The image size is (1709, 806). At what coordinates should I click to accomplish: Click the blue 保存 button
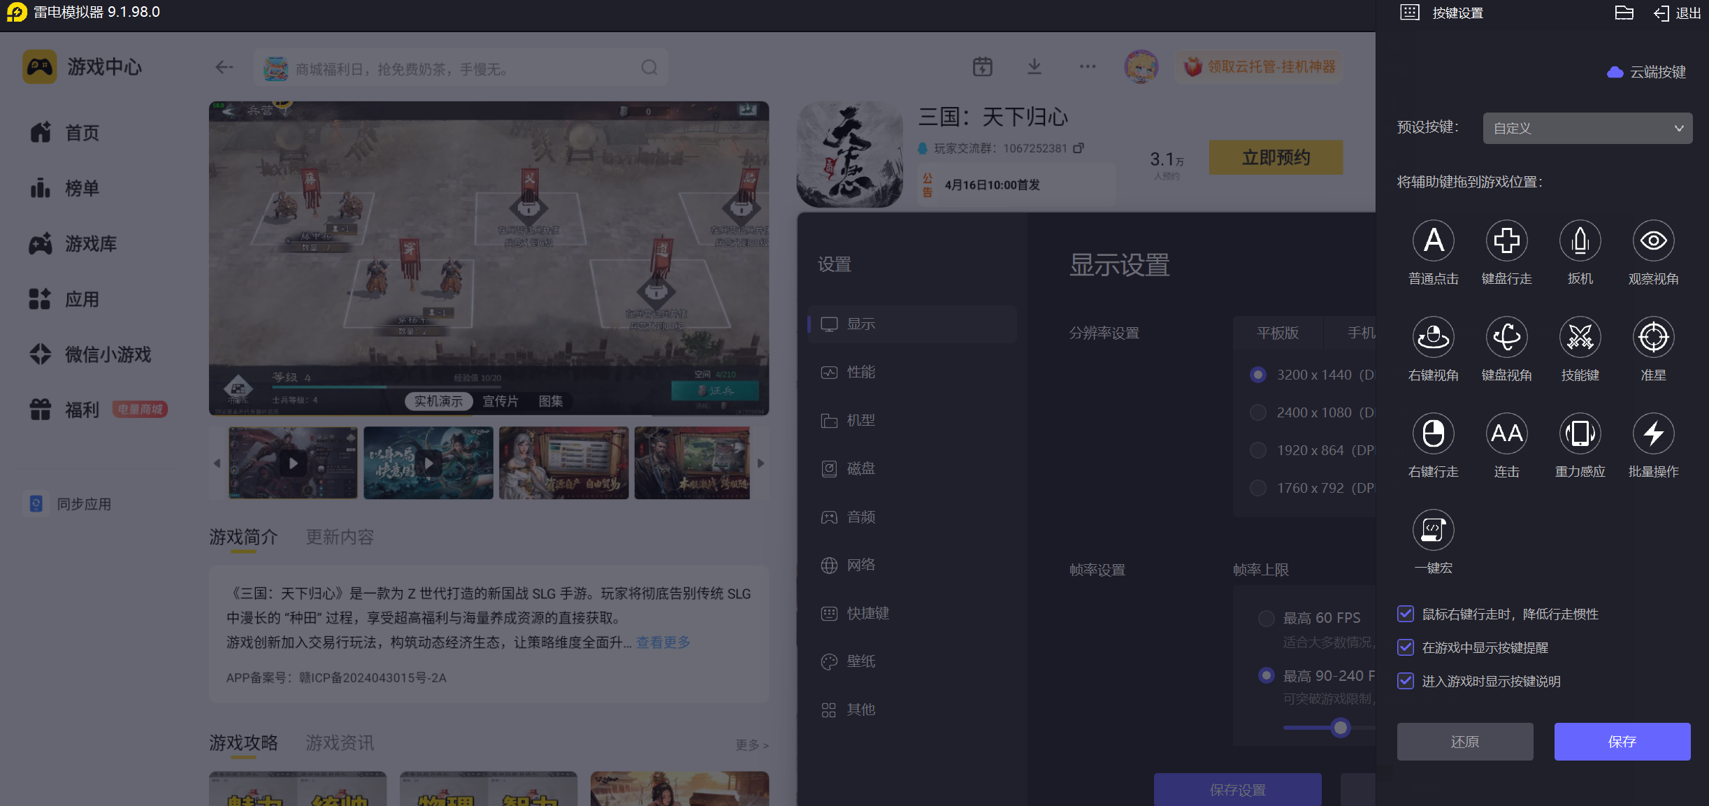pyautogui.click(x=1622, y=742)
